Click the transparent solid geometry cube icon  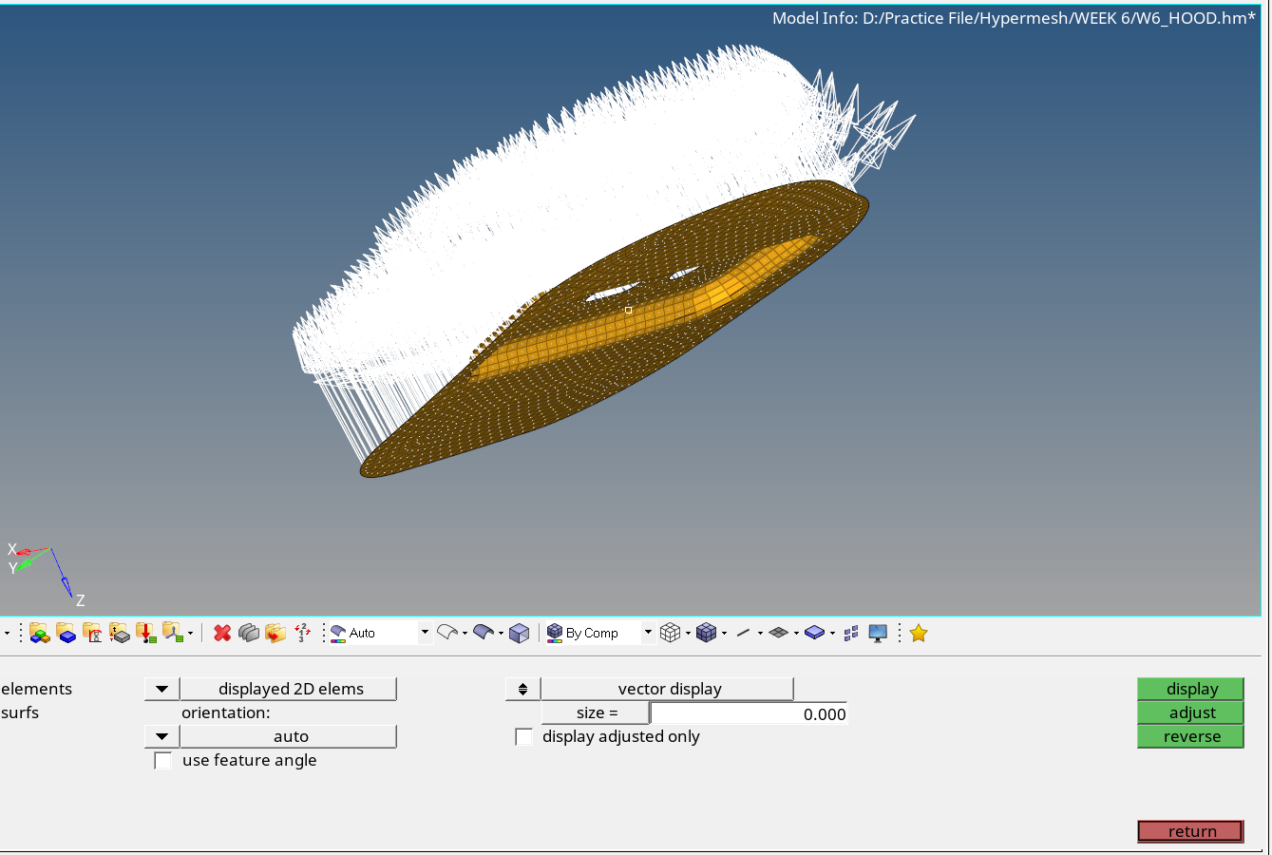tap(519, 633)
